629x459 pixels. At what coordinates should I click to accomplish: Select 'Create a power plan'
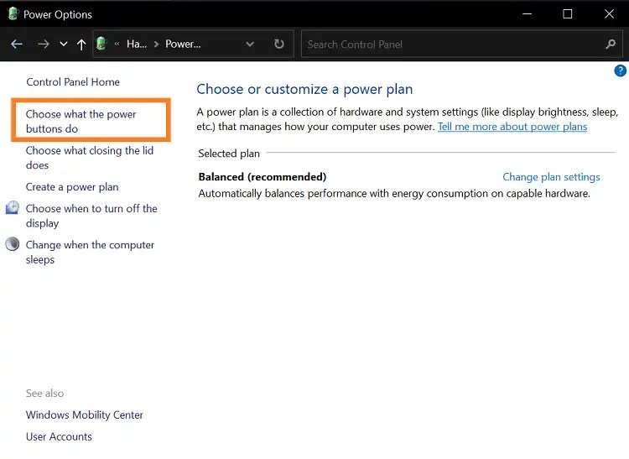[x=72, y=187]
